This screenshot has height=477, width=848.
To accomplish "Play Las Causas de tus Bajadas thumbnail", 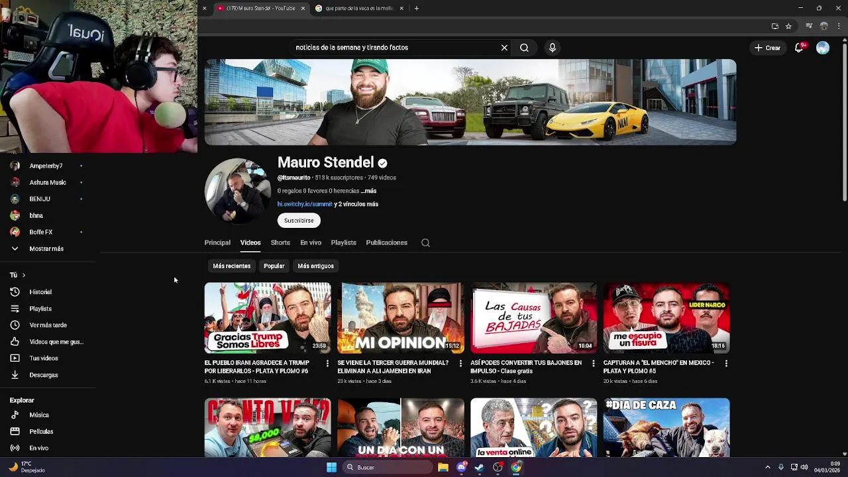I will (x=534, y=318).
